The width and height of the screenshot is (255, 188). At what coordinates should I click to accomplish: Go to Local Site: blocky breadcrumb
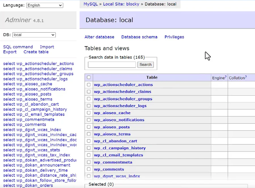coord(121,4)
